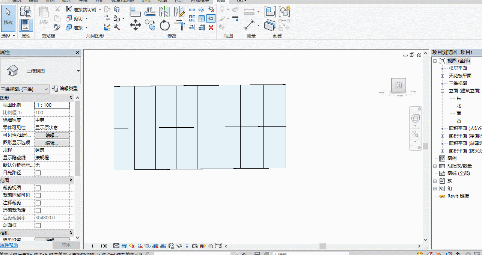Image resolution: width=482 pixels, height=255 pixels.
Task: Click 编辑 button for 可见性/图形
Action: tap(52, 135)
